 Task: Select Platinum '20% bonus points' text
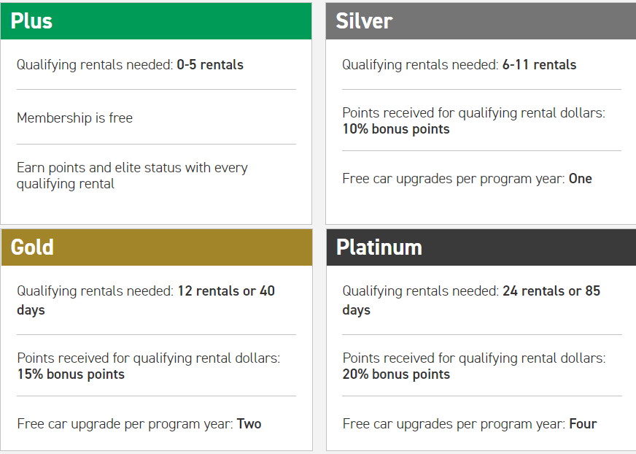pyautogui.click(x=396, y=374)
